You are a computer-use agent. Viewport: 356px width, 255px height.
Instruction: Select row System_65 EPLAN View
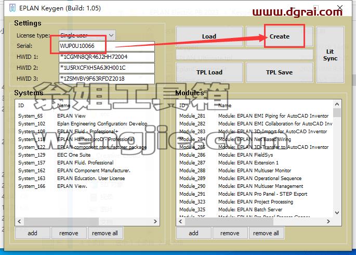[87, 116]
